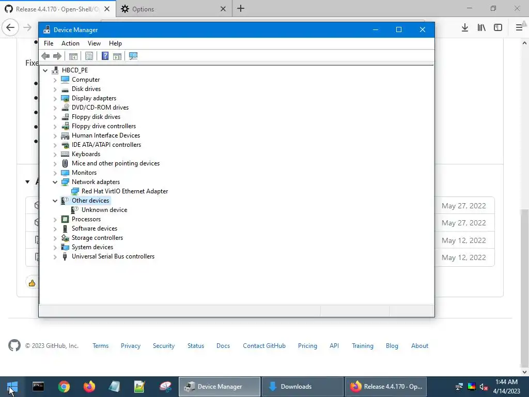Click the Firefox back navigation button
529x397 pixels.
click(10, 27)
